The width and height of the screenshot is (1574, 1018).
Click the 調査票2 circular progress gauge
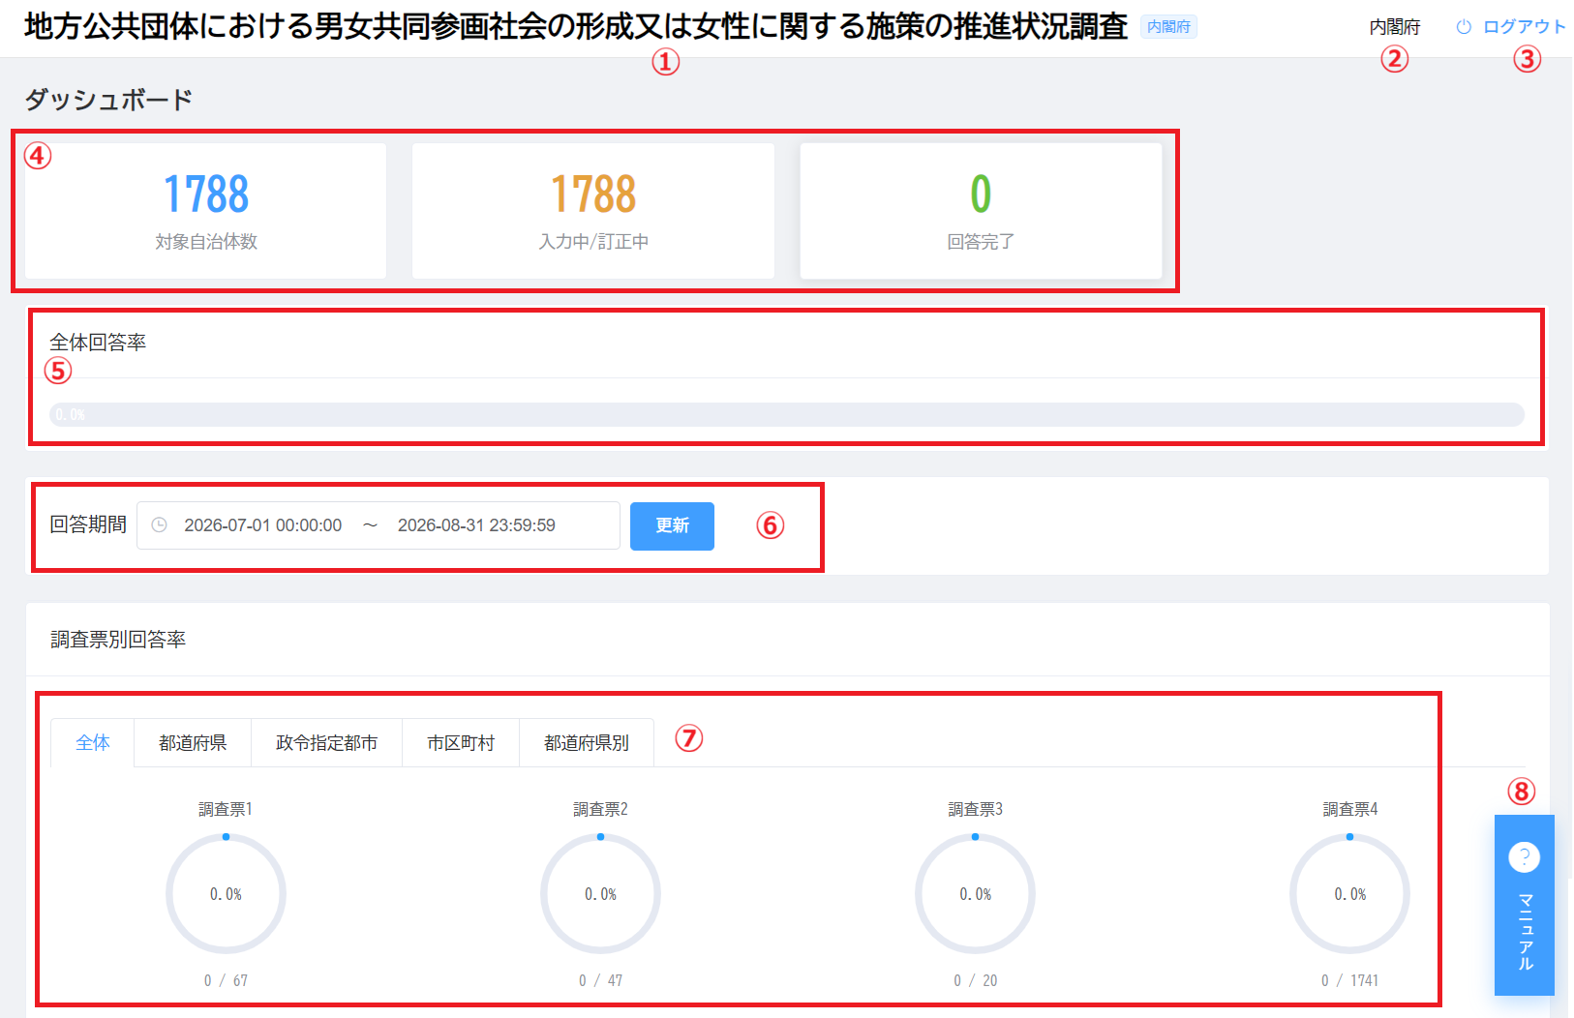click(600, 893)
